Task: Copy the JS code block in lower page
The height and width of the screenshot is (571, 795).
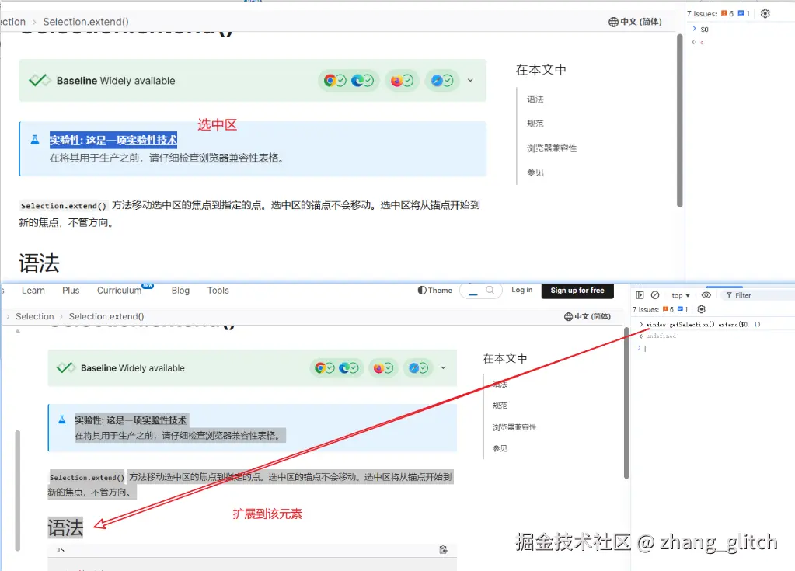Action: (443, 550)
